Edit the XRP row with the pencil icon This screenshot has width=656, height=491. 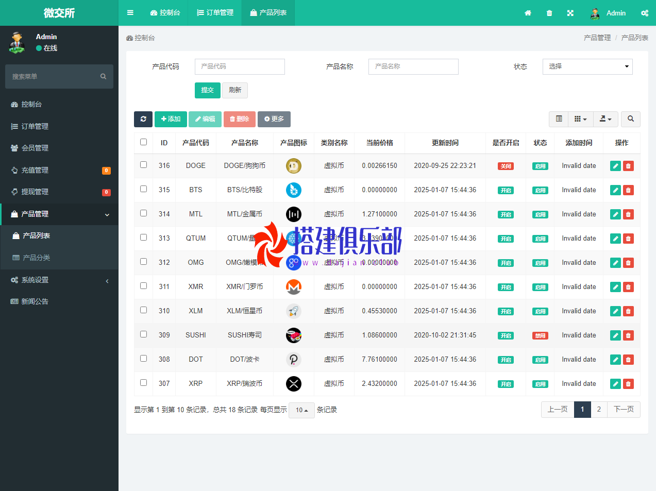[x=615, y=384]
